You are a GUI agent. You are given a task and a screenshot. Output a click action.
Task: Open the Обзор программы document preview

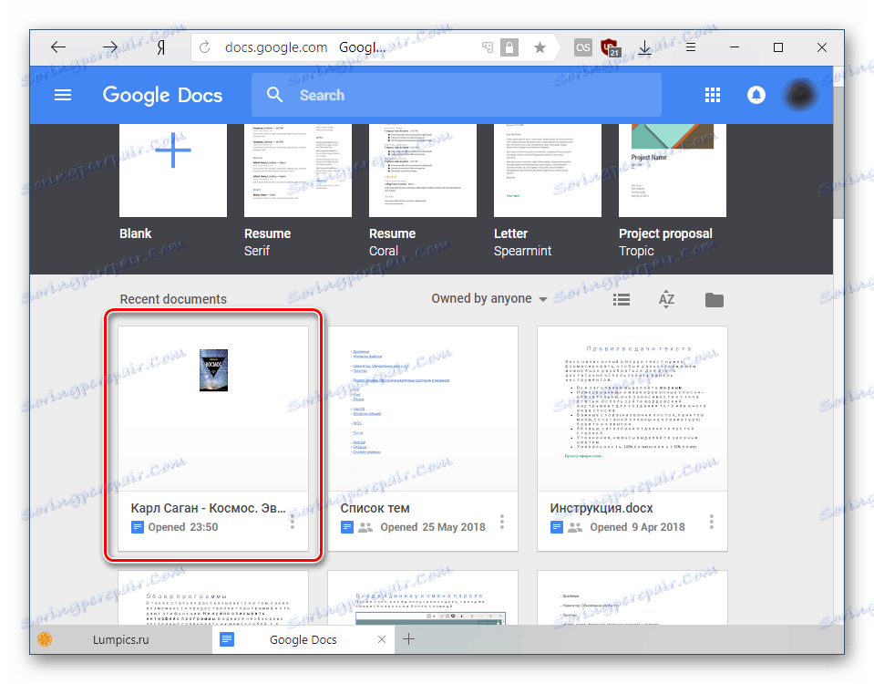click(213, 598)
